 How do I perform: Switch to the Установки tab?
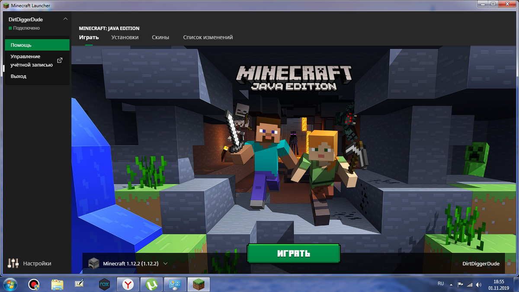(125, 37)
